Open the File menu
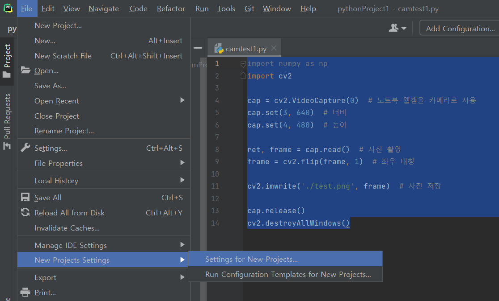Viewport: 499px width, 301px height. (x=27, y=8)
